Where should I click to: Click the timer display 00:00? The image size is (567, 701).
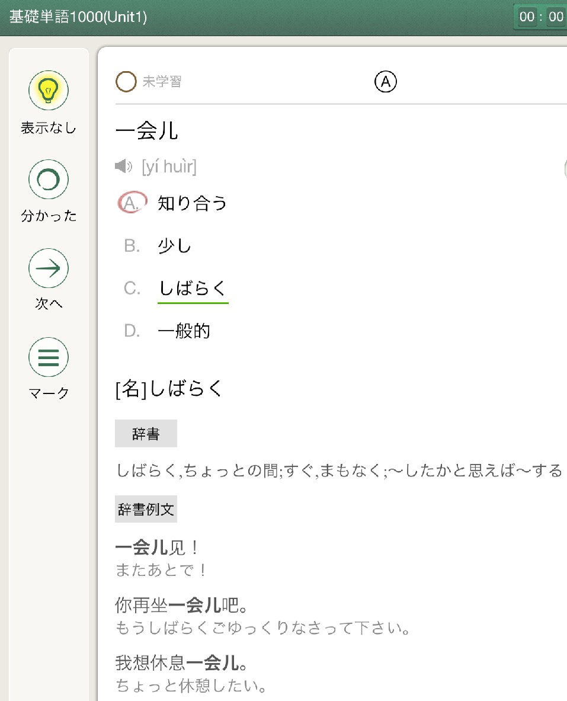(x=540, y=17)
